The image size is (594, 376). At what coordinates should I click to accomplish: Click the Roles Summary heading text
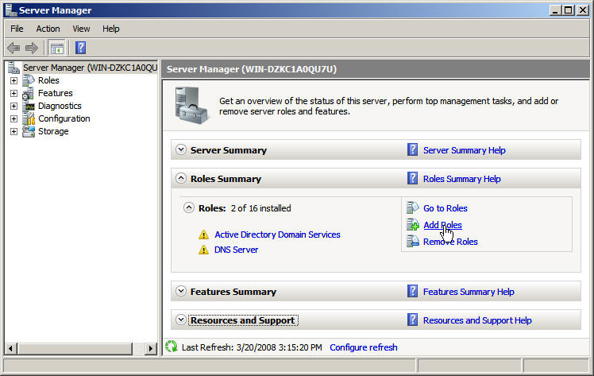pyautogui.click(x=226, y=179)
